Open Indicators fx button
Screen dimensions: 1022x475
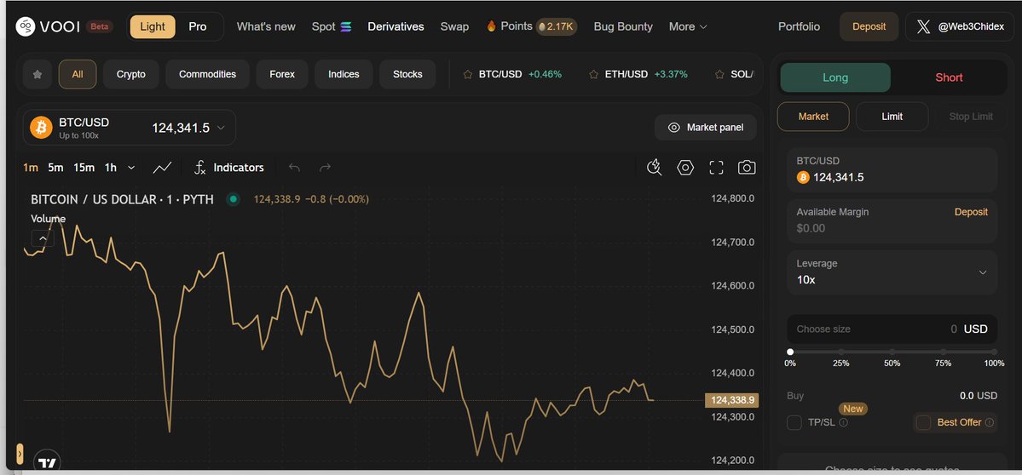(229, 168)
